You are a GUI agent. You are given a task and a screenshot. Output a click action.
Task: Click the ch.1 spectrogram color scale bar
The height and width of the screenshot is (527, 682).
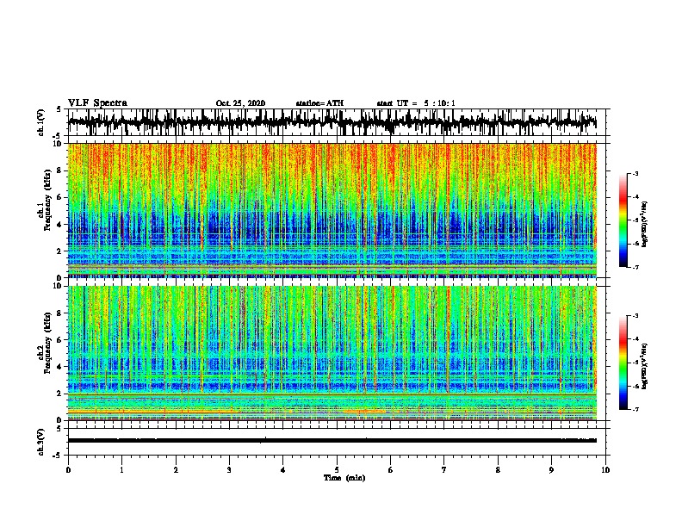click(623, 220)
